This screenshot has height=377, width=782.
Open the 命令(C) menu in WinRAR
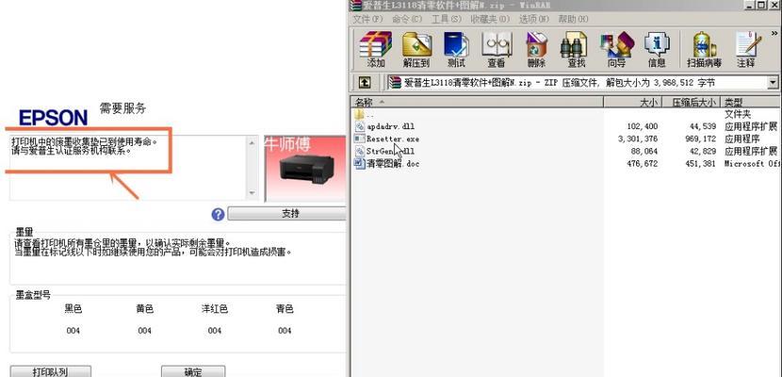tap(407, 19)
